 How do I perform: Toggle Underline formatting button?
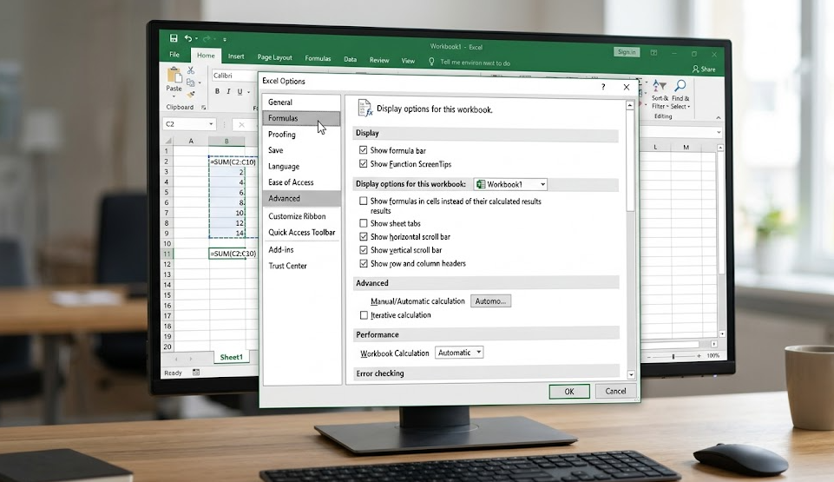click(x=240, y=91)
